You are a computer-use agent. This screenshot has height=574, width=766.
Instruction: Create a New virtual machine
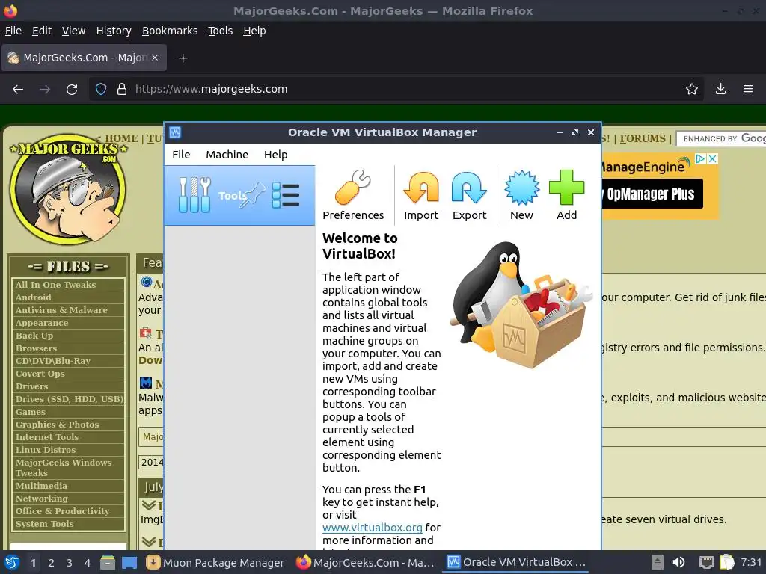tap(521, 195)
